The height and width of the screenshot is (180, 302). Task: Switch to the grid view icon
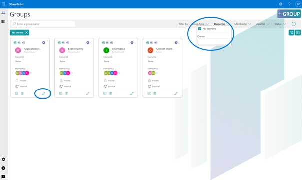tap(298, 33)
